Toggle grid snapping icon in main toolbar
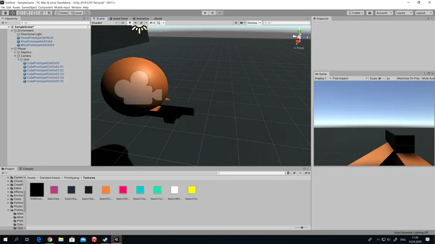The height and width of the screenshot is (244, 435). (87, 13)
